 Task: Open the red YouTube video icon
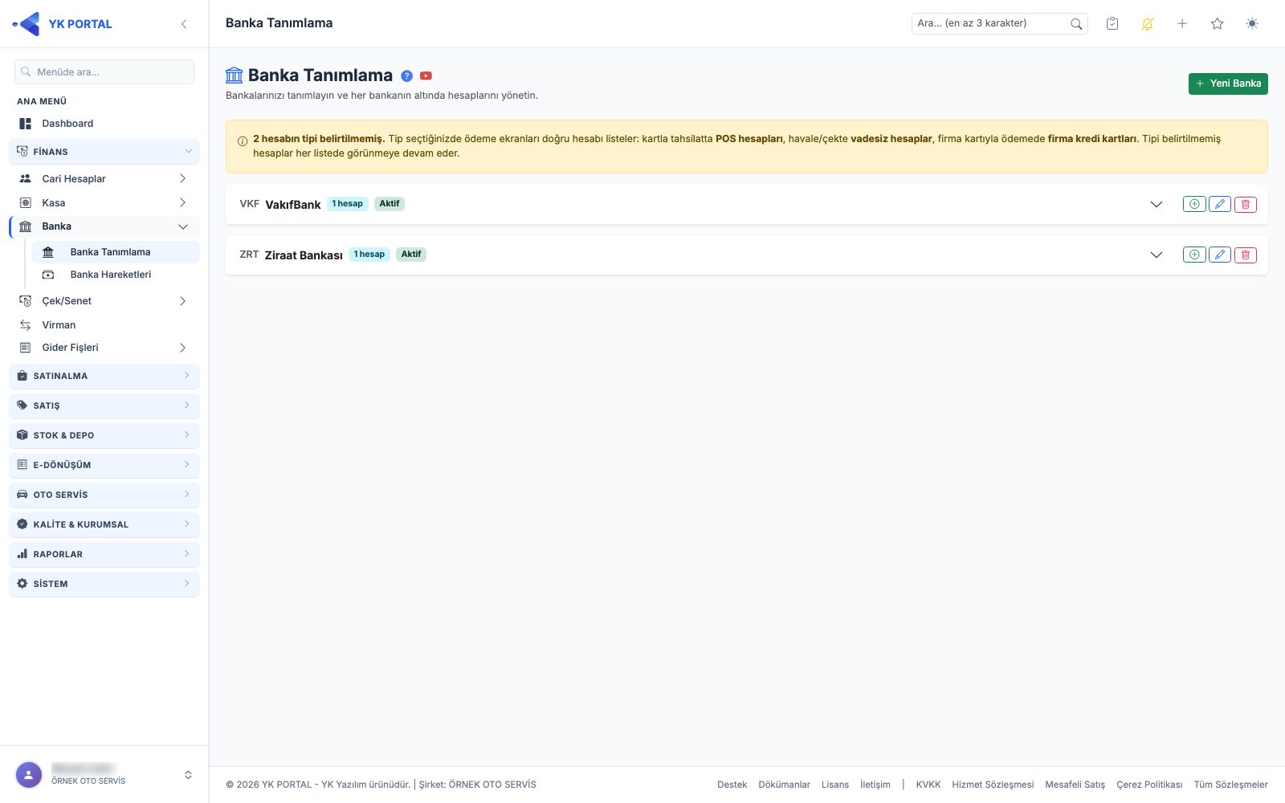[x=426, y=76]
